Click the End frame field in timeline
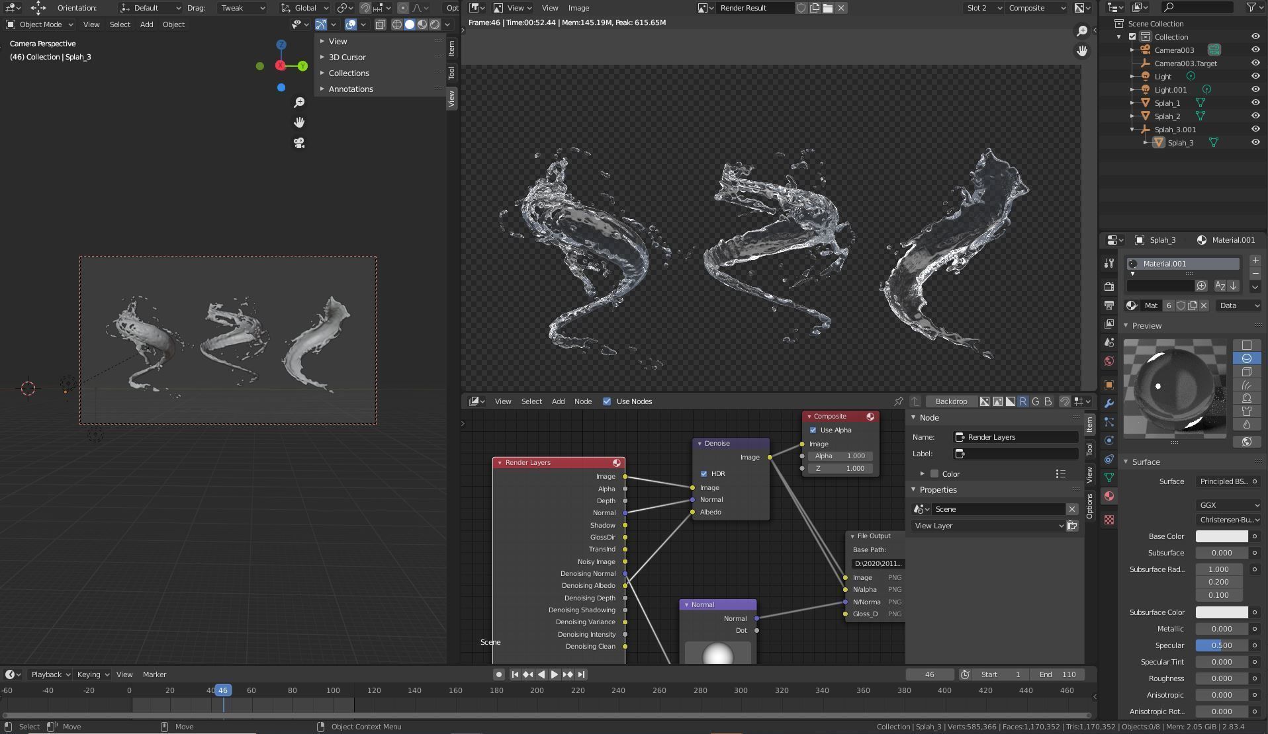Image resolution: width=1268 pixels, height=734 pixels. (1057, 674)
